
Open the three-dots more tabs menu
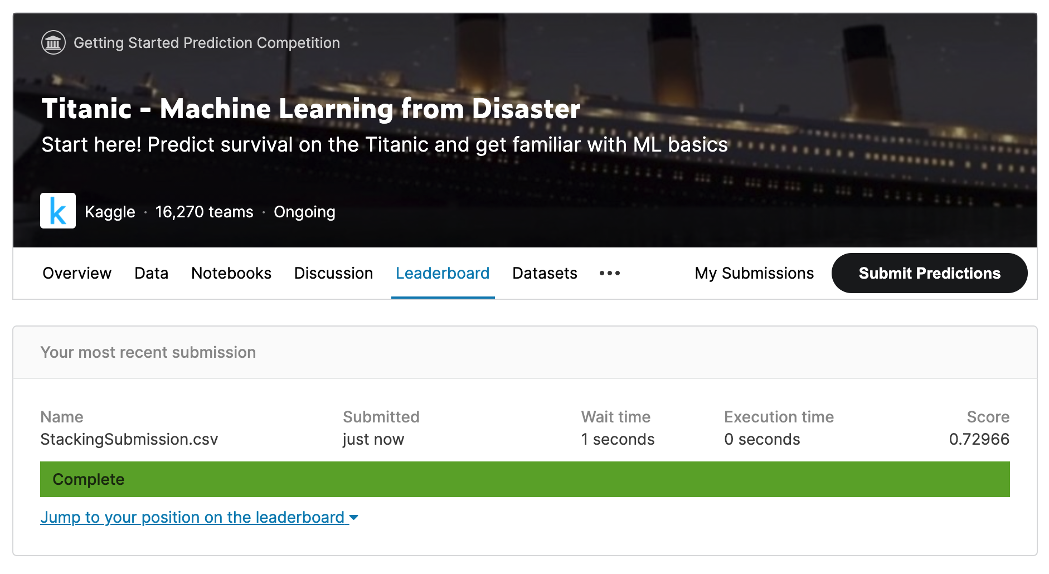(x=609, y=273)
